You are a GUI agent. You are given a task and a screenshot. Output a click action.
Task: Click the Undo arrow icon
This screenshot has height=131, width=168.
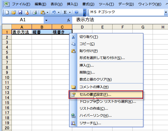pyautogui.click(x=54, y=12)
